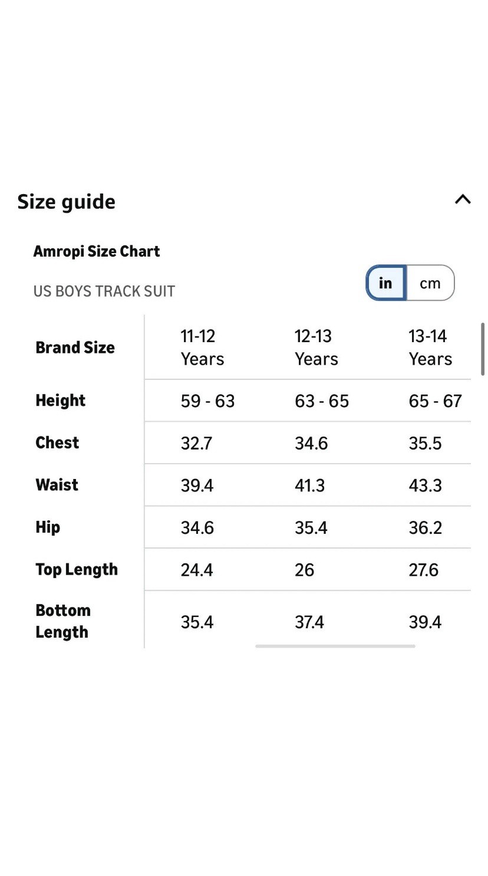Click the 43.3 waist value cell
Screen dimensions: 488x876
(x=425, y=485)
